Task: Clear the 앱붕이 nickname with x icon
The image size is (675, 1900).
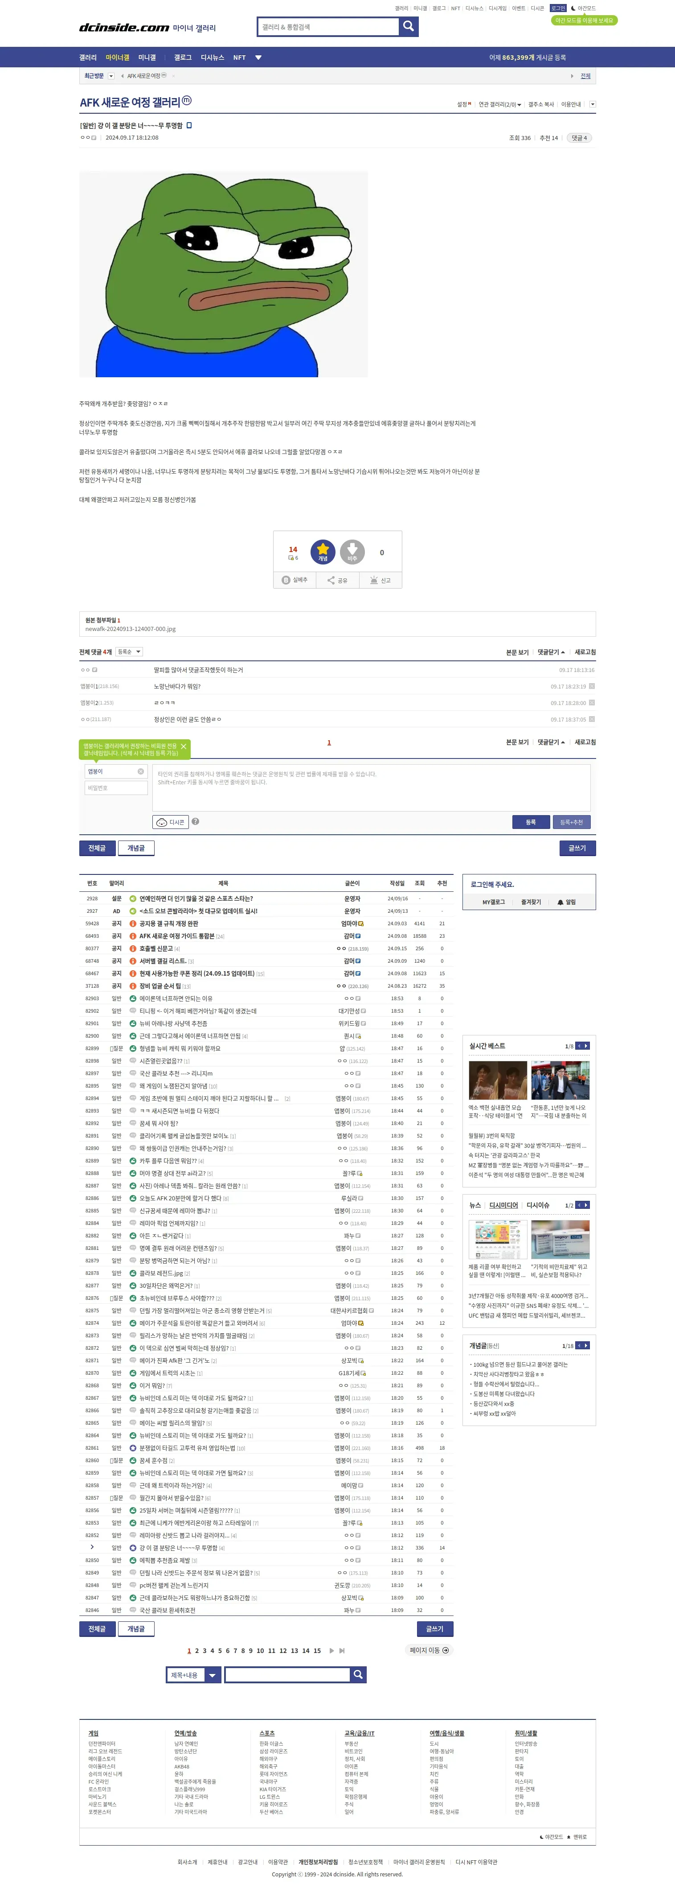Action: point(141,771)
